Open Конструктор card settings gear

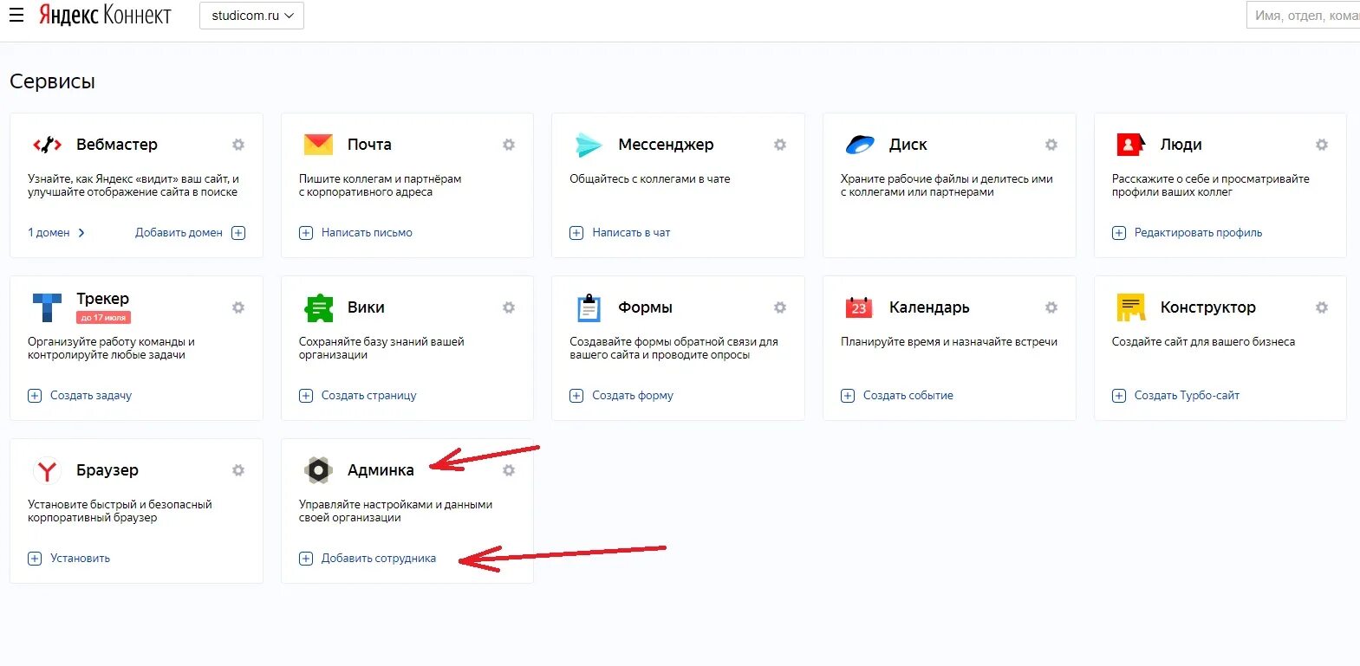[1322, 307]
